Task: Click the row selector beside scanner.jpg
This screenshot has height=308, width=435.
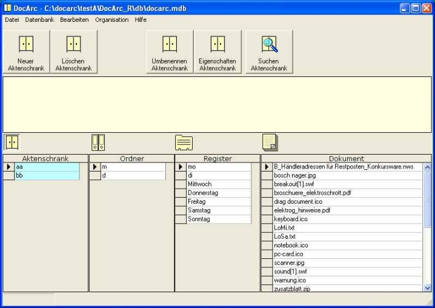Action: 267,263
